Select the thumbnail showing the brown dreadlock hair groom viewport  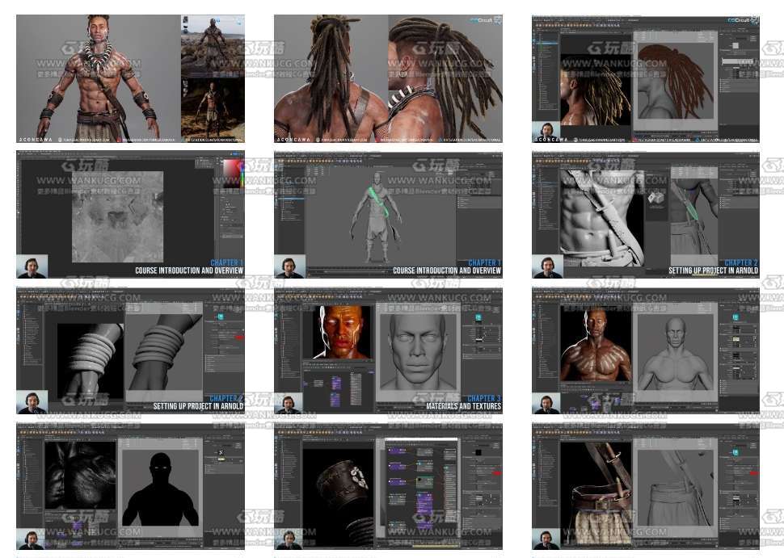pos(646,79)
